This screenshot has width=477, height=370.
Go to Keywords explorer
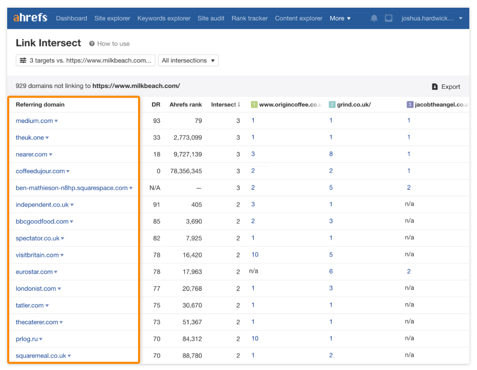point(164,18)
